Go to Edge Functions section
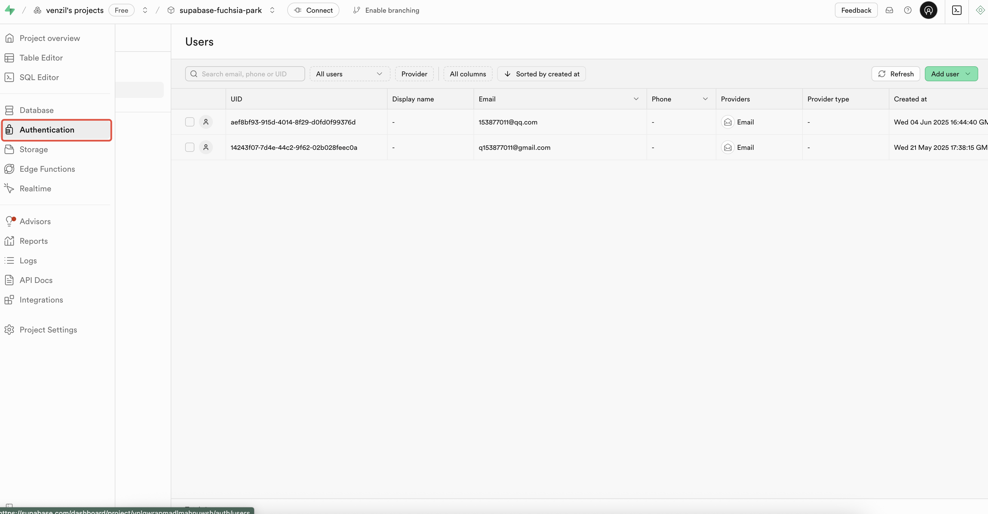Image resolution: width=988 pixels, height=514 pixels. click(x=47, y=169)
